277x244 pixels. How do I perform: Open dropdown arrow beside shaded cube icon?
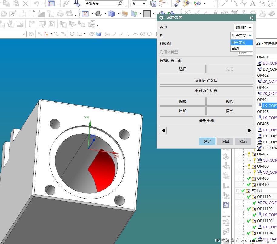click(118, 13)
